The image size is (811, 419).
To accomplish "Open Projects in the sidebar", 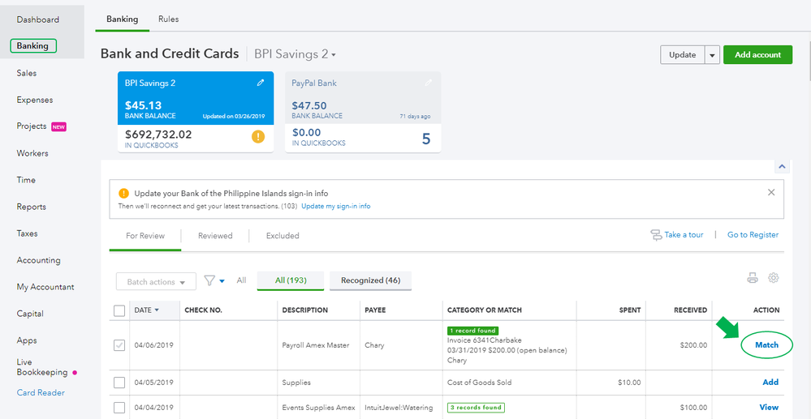I will [x=32, y=126].
